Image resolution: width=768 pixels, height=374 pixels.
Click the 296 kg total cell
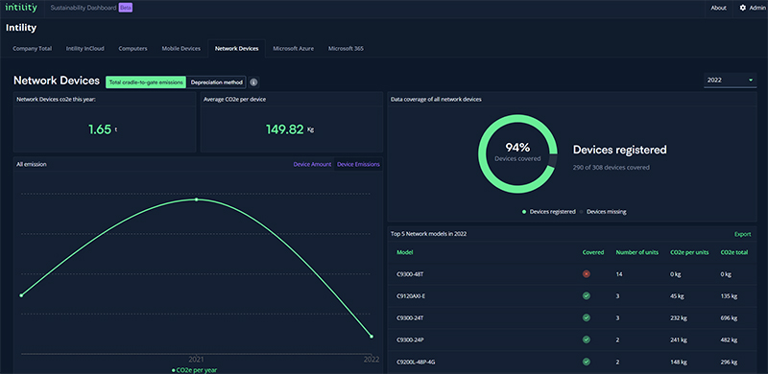(x=729, y=362)
